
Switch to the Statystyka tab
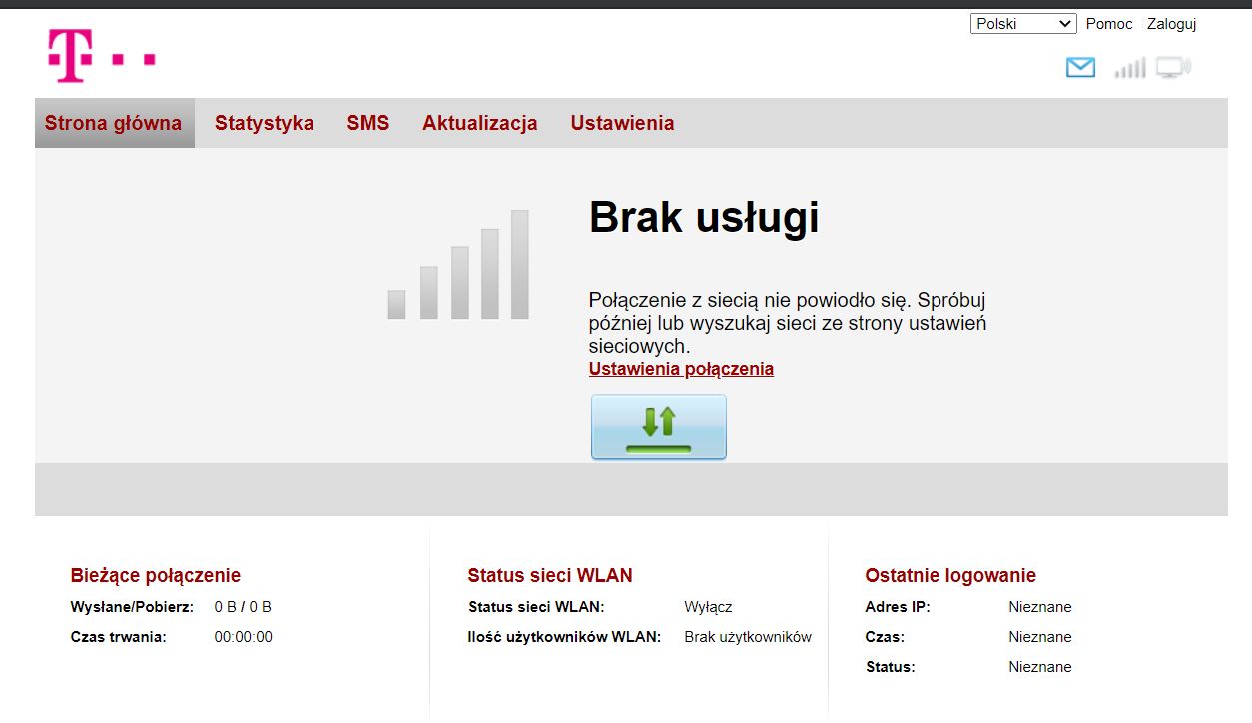coord(265,122)
